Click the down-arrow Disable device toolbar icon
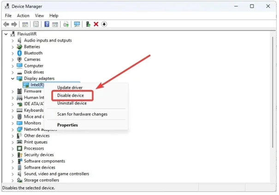 tap(104, 24)
